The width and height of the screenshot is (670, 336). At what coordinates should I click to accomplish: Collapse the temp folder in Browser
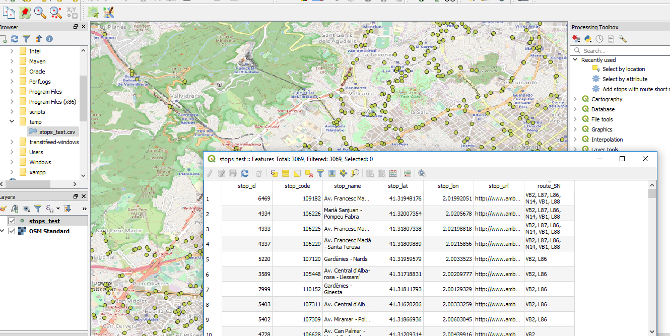coord(12,122)
